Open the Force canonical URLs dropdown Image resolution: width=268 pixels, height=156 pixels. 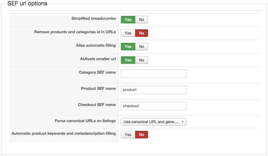click(151, 122)
